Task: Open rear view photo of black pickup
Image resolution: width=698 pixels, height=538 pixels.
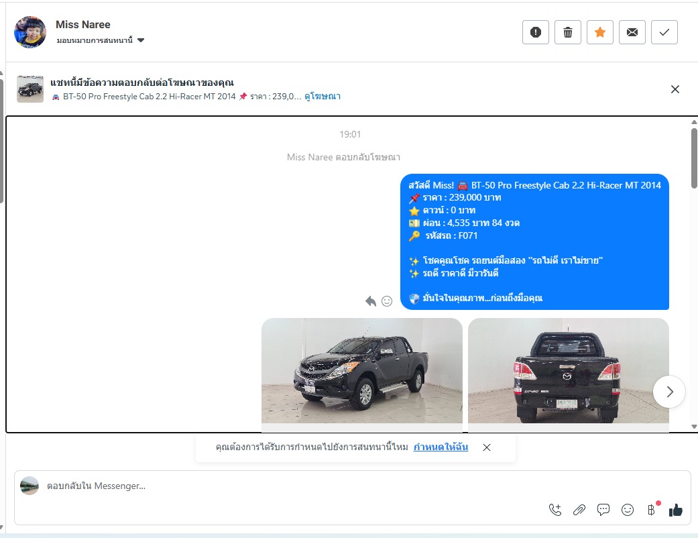Action: click(569, 370)
